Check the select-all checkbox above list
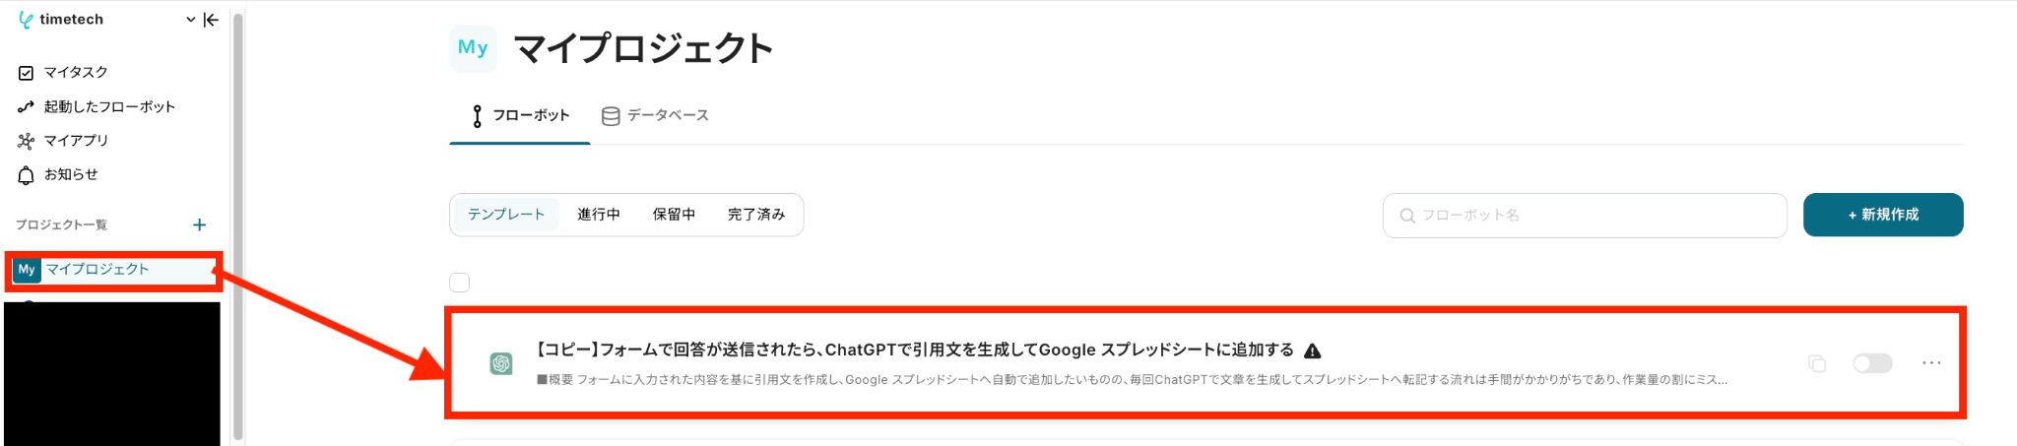This screenshot has height=446, width=2017. [460, 283]
